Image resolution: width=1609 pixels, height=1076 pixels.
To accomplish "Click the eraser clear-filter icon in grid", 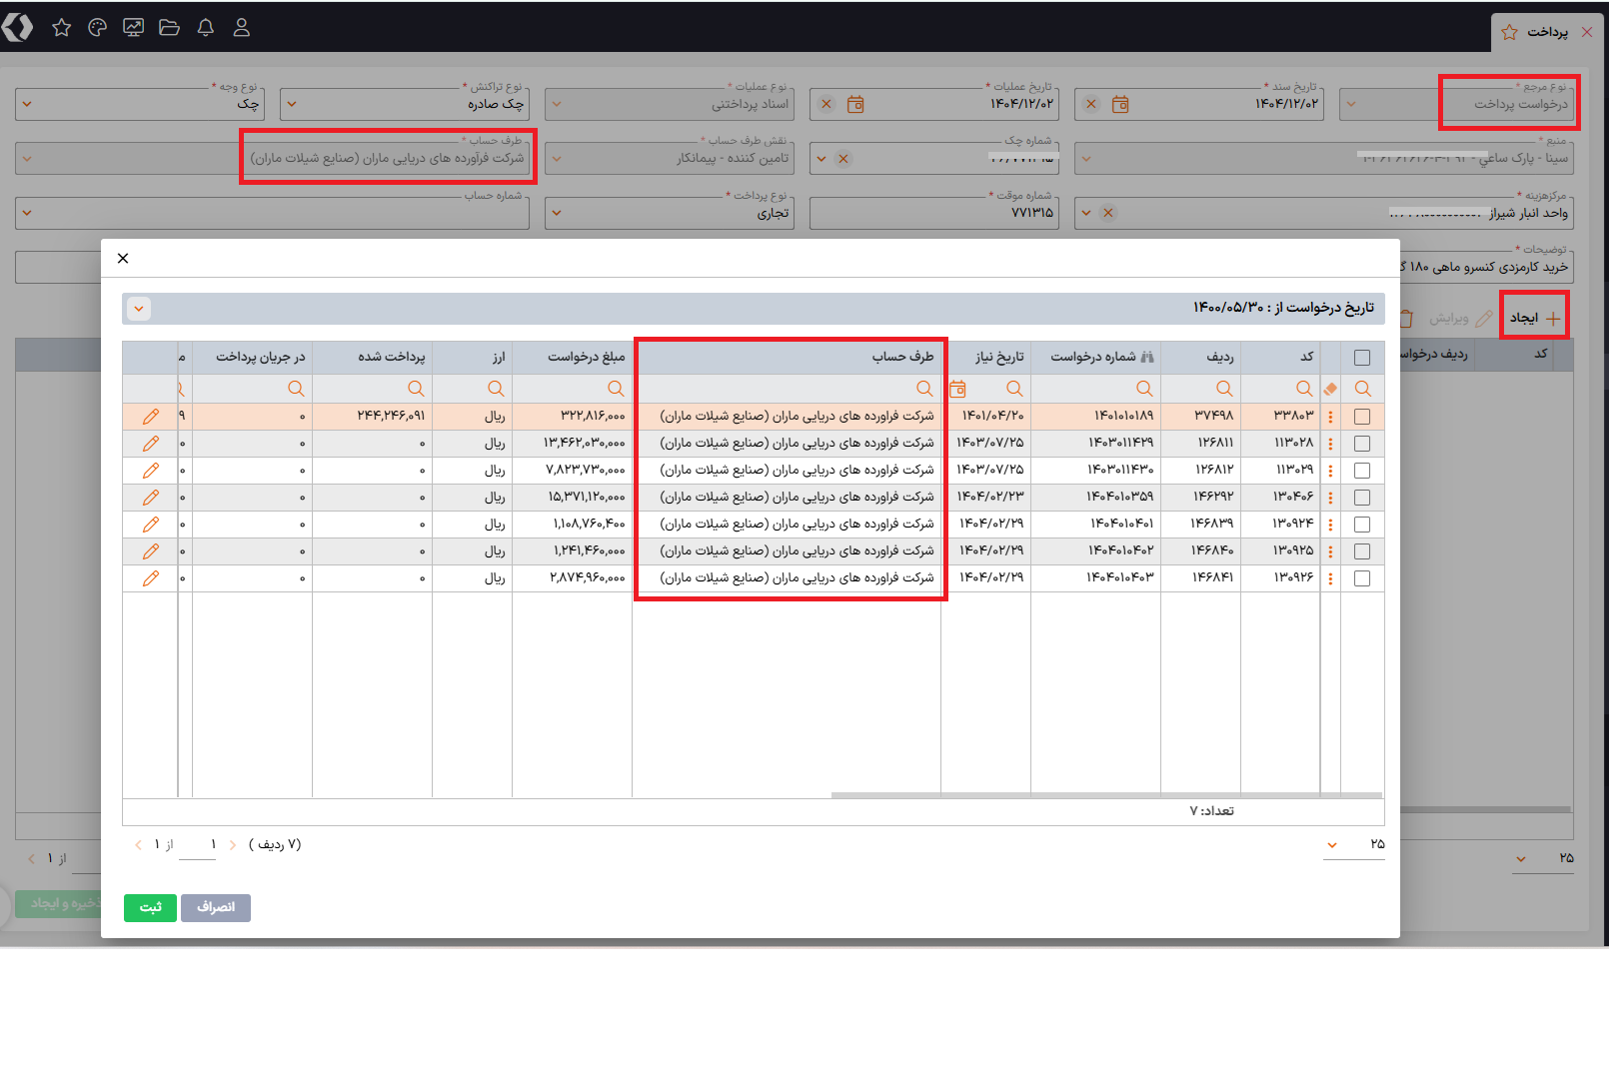I will 1330,389.
